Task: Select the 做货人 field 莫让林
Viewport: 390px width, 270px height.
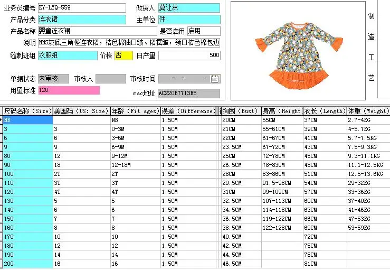Action: (189, 8)
